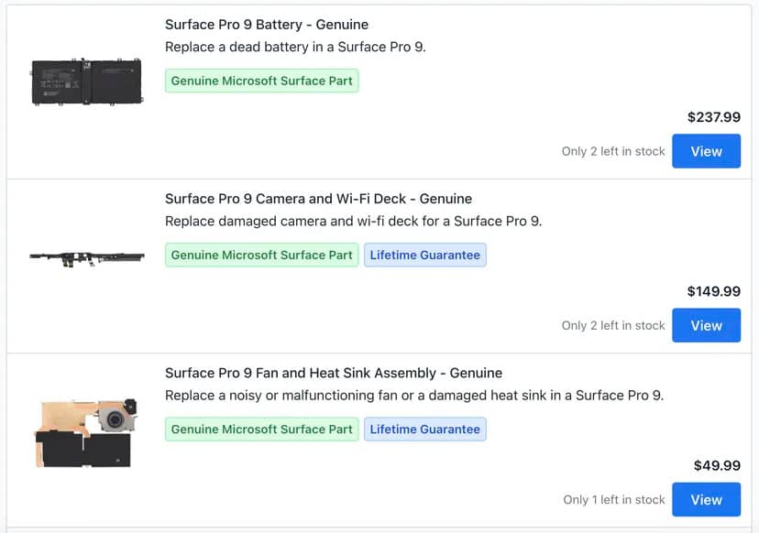
Task: Click the "Replace a noisy or malfunctioning fan" description
Action: click(x=414, y=396)
